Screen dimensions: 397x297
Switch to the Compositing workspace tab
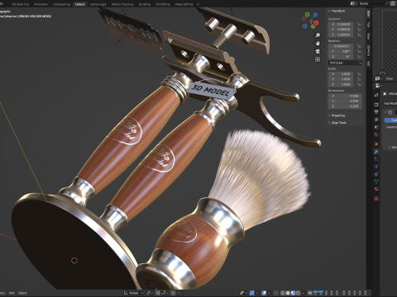61,4
